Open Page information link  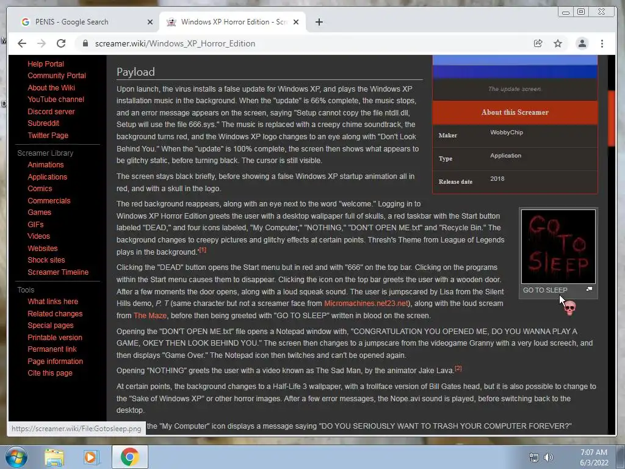55,362
